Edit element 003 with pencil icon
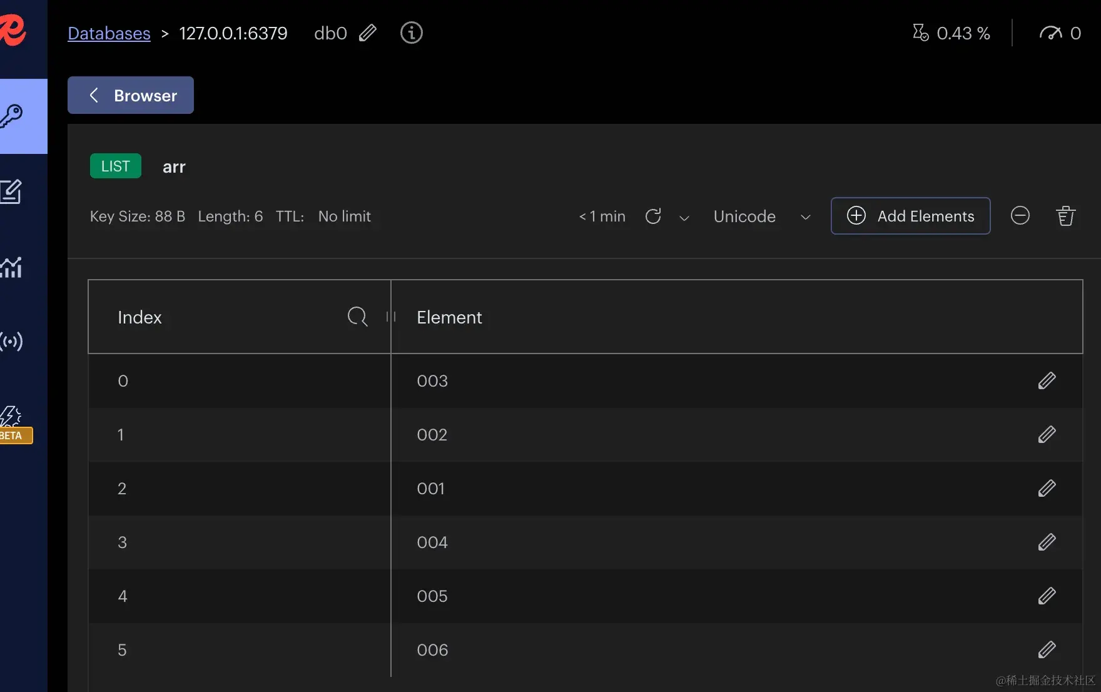Image resolution: width=1101 pixels, height=692 pixels. point(1047,380)
